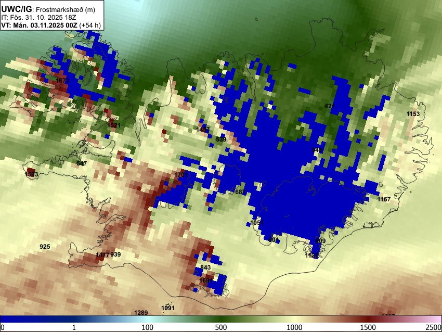Viewport: 442px width, 332px height.
Task: Select the 1593 value on the peninsula tip
Action: [x=31, y=174]
